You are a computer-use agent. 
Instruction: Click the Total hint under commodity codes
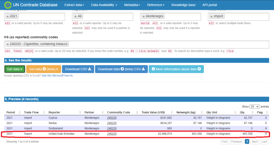[17, 51]
